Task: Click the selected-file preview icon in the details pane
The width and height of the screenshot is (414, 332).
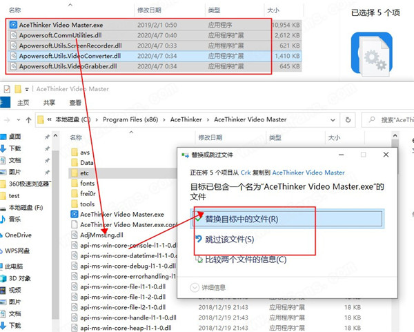Action: 371,55
